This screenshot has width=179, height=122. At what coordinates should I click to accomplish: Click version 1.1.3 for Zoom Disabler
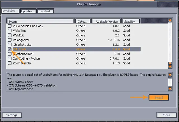coord(116,63)
